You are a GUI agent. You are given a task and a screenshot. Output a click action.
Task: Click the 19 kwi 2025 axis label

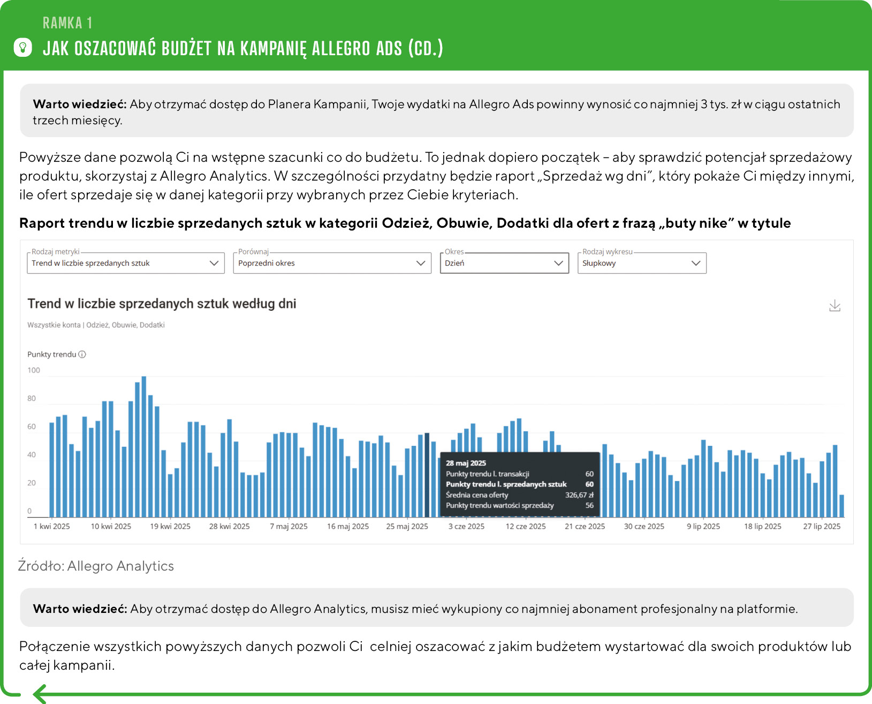point(170,526)
